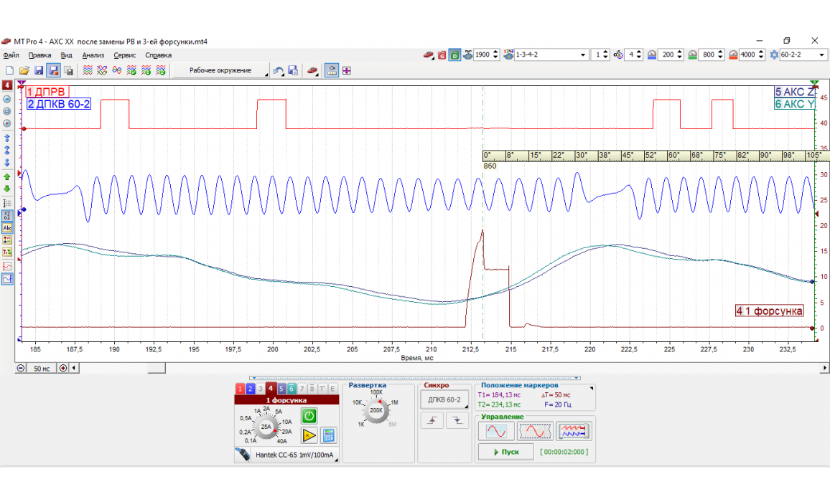Toggle channel 4 green power button

pos(309,415)
